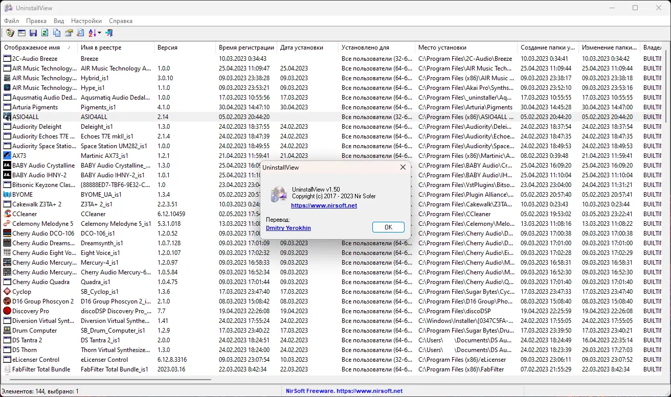Click the FabFilter Total Bundle row icon
Image resolution: width=671 pixels, height=397 pixels.
click(7, 369)
